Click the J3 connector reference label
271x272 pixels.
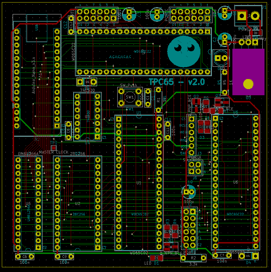[199, 153]
